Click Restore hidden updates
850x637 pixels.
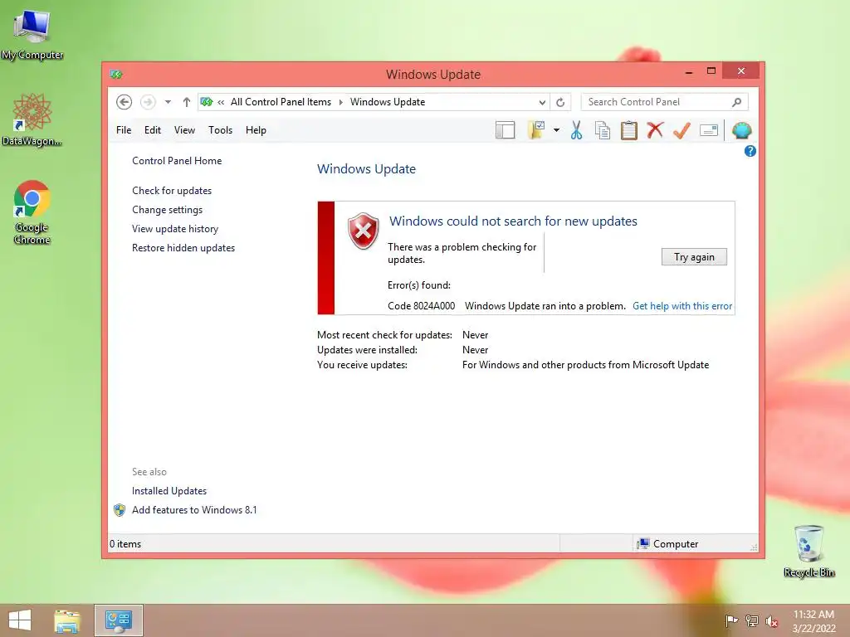(183, 247)
